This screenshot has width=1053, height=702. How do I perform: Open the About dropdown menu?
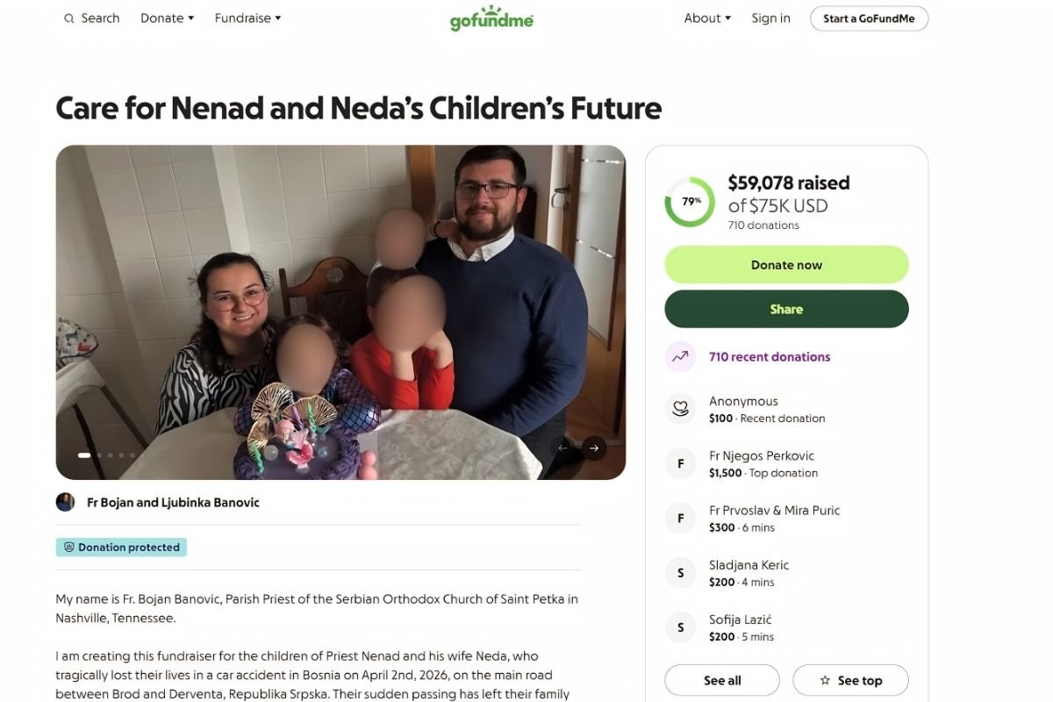coord(707,18)
